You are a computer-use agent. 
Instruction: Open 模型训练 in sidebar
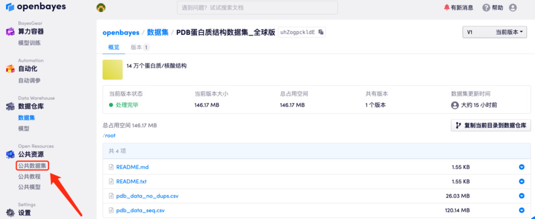[x=29, y=43]
